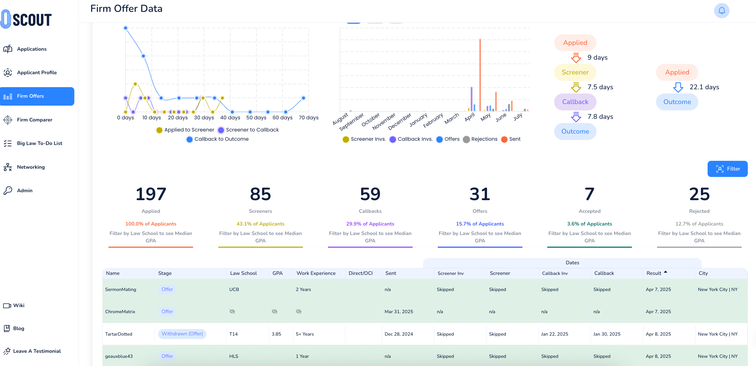The height and width of the screenshot is (366, 756).
Task: Open Applications via its mailbox icon
Action: [8, 49]
